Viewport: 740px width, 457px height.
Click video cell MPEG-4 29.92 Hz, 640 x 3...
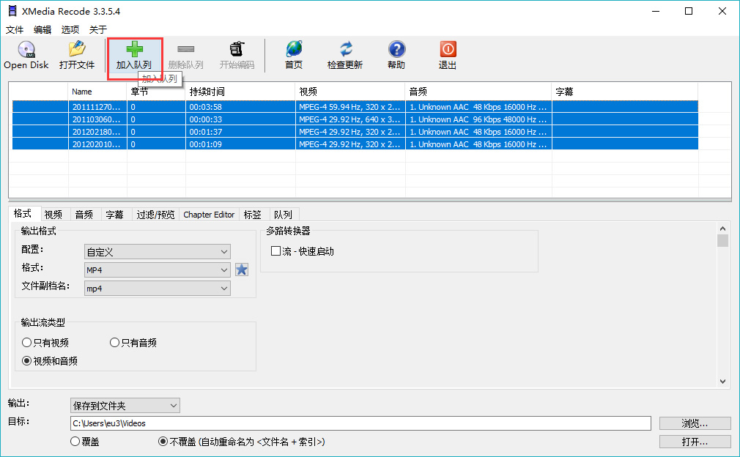point(350,119)
